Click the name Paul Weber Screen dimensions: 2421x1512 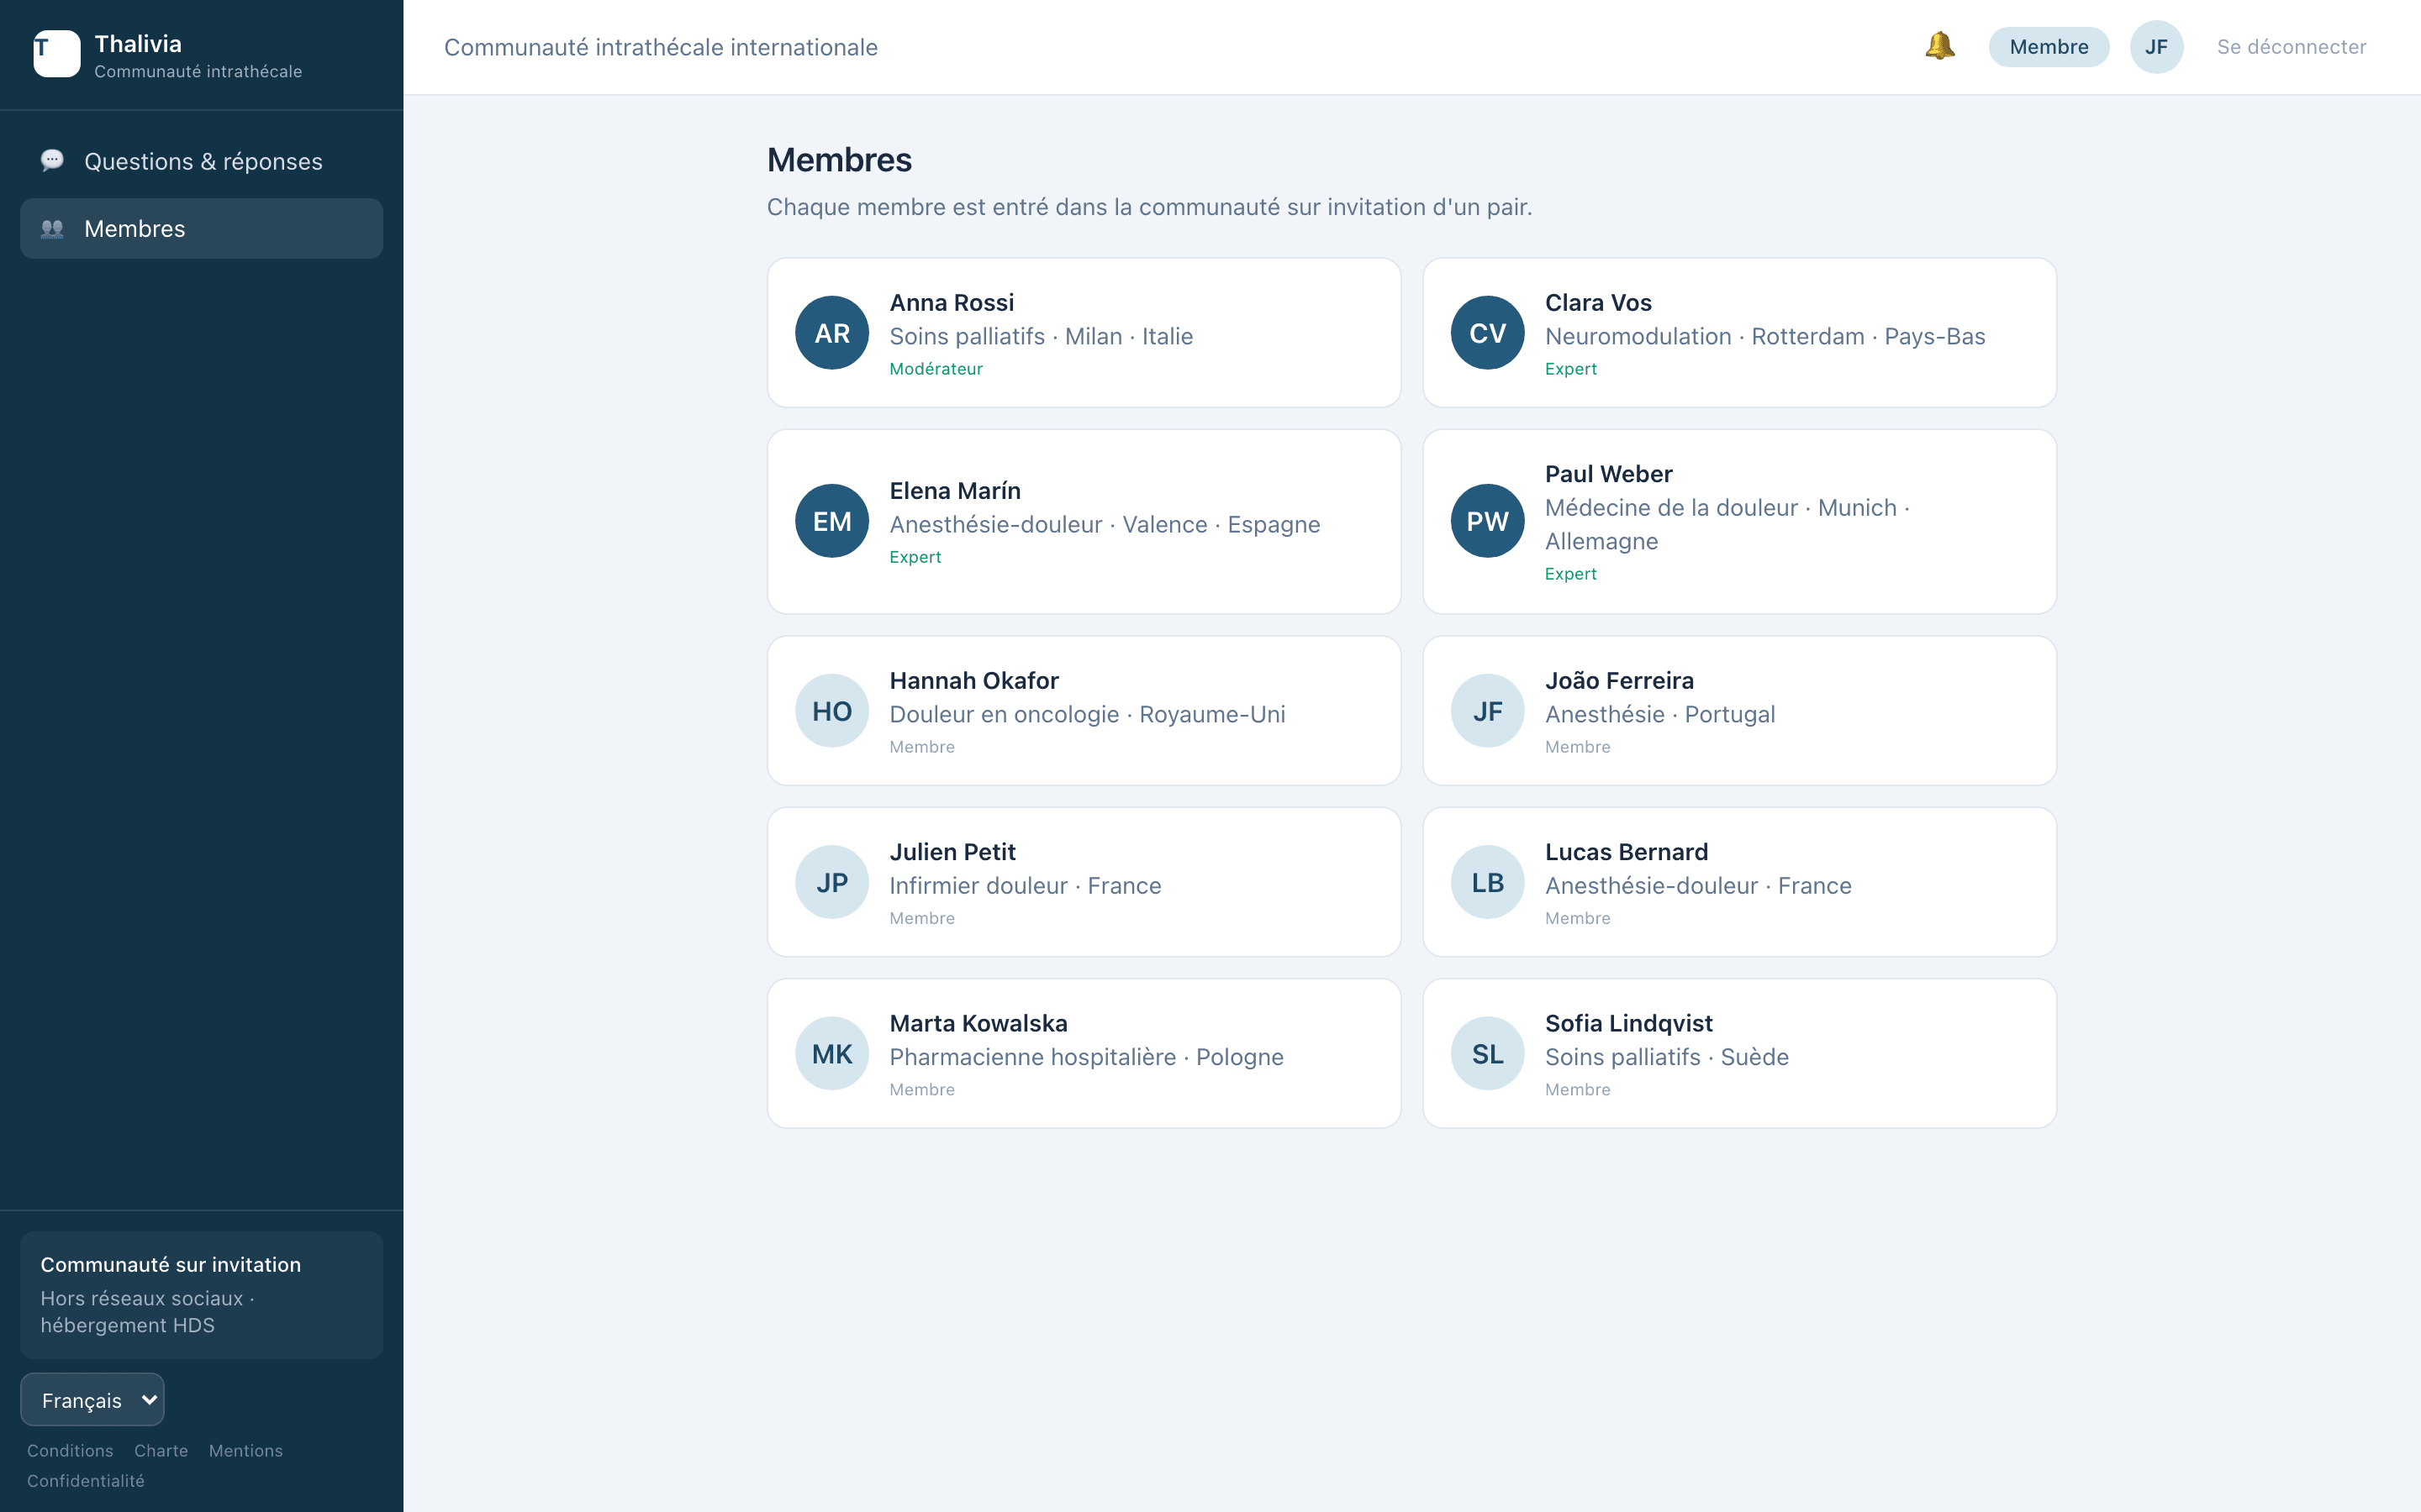tap(1607, 474)
